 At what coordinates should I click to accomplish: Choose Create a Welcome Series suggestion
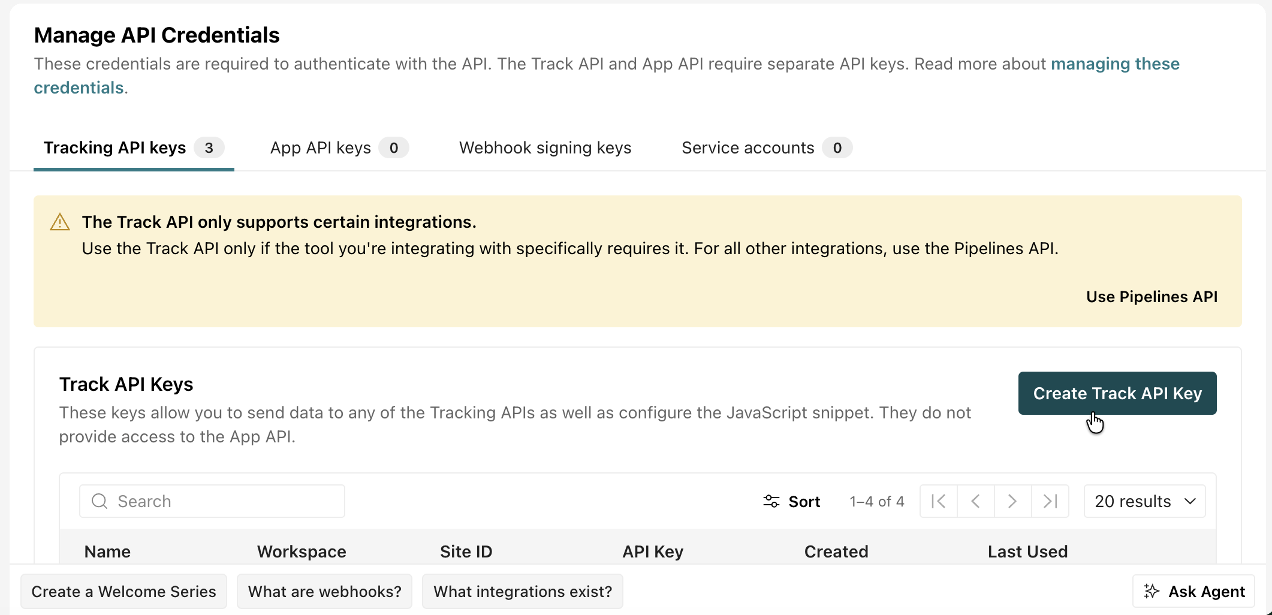(123, 592)
